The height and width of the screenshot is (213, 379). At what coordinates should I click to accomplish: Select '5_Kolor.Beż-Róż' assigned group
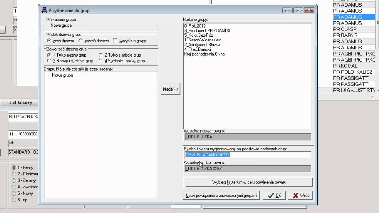pyautogui.click(x=198, y=35)
